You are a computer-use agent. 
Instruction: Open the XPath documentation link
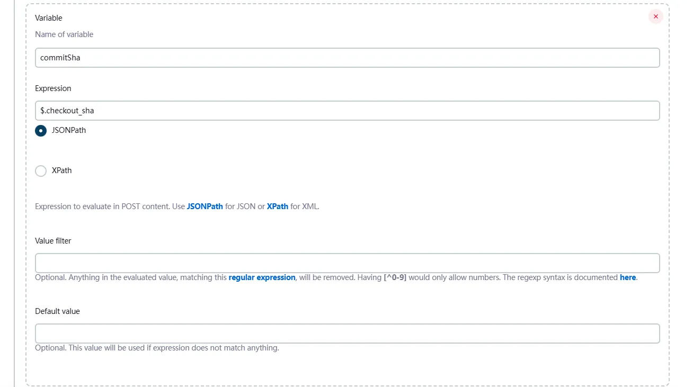(x=278, y=206)
